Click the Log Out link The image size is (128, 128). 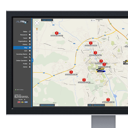(20, 100)
